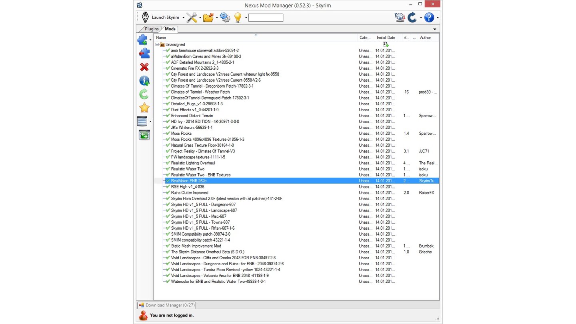Click the globe login status icon
This screenshot has height=324, width=576.
click(399, 18)
